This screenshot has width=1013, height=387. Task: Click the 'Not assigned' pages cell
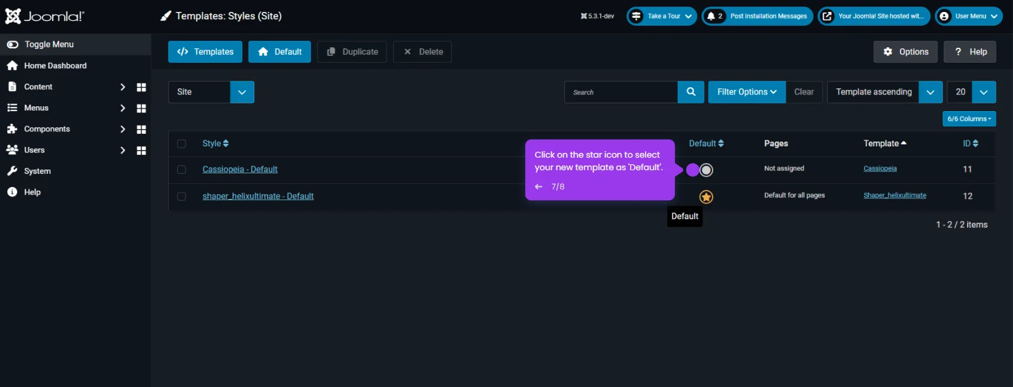[x=784, y=168]
